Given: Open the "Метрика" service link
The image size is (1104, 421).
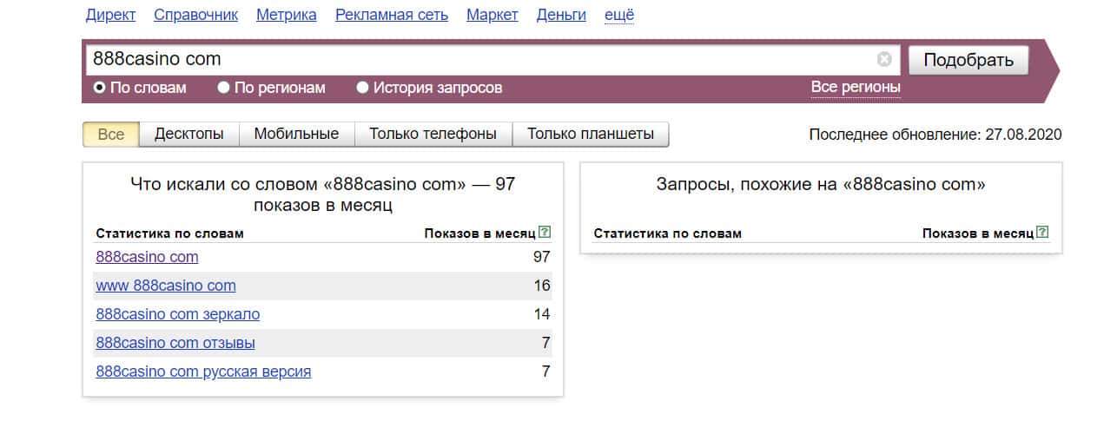Looking at the screenshot, I should (287, 15).
